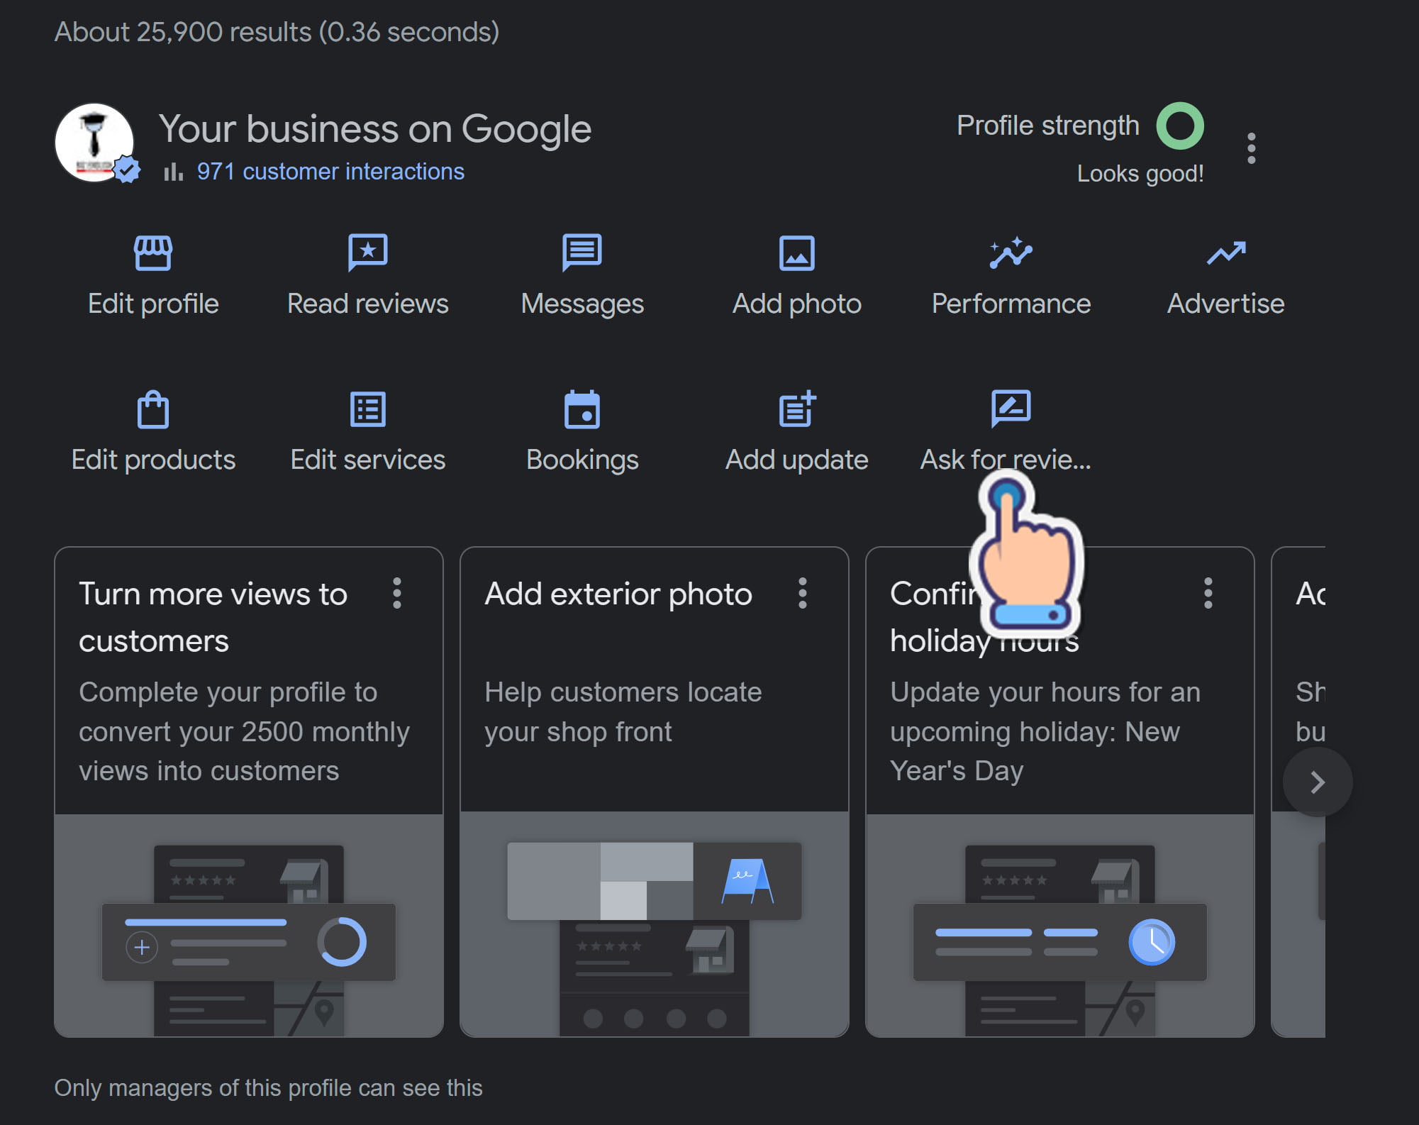Click the Messages label
The image size is (1419, 1125).
click(582, 304)
